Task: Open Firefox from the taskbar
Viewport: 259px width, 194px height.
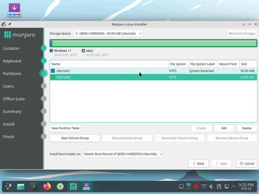Action: 47,187
